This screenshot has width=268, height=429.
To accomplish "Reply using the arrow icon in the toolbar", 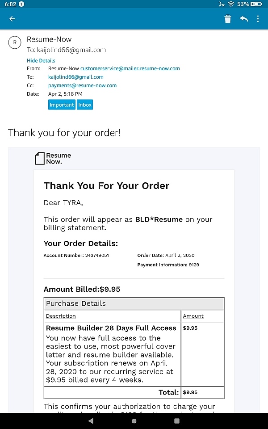I will point(243,19).
